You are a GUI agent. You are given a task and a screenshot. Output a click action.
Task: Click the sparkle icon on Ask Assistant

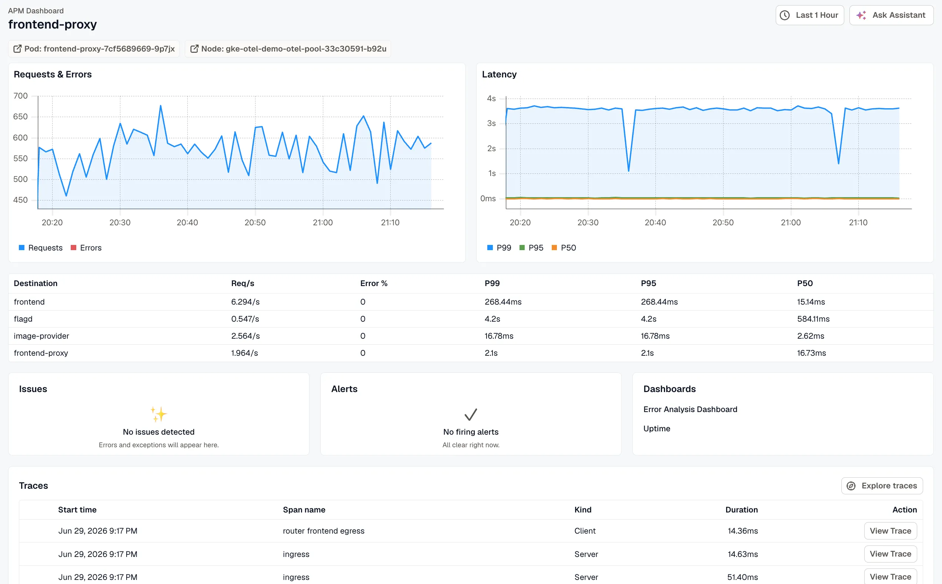(x=861, y=15)
